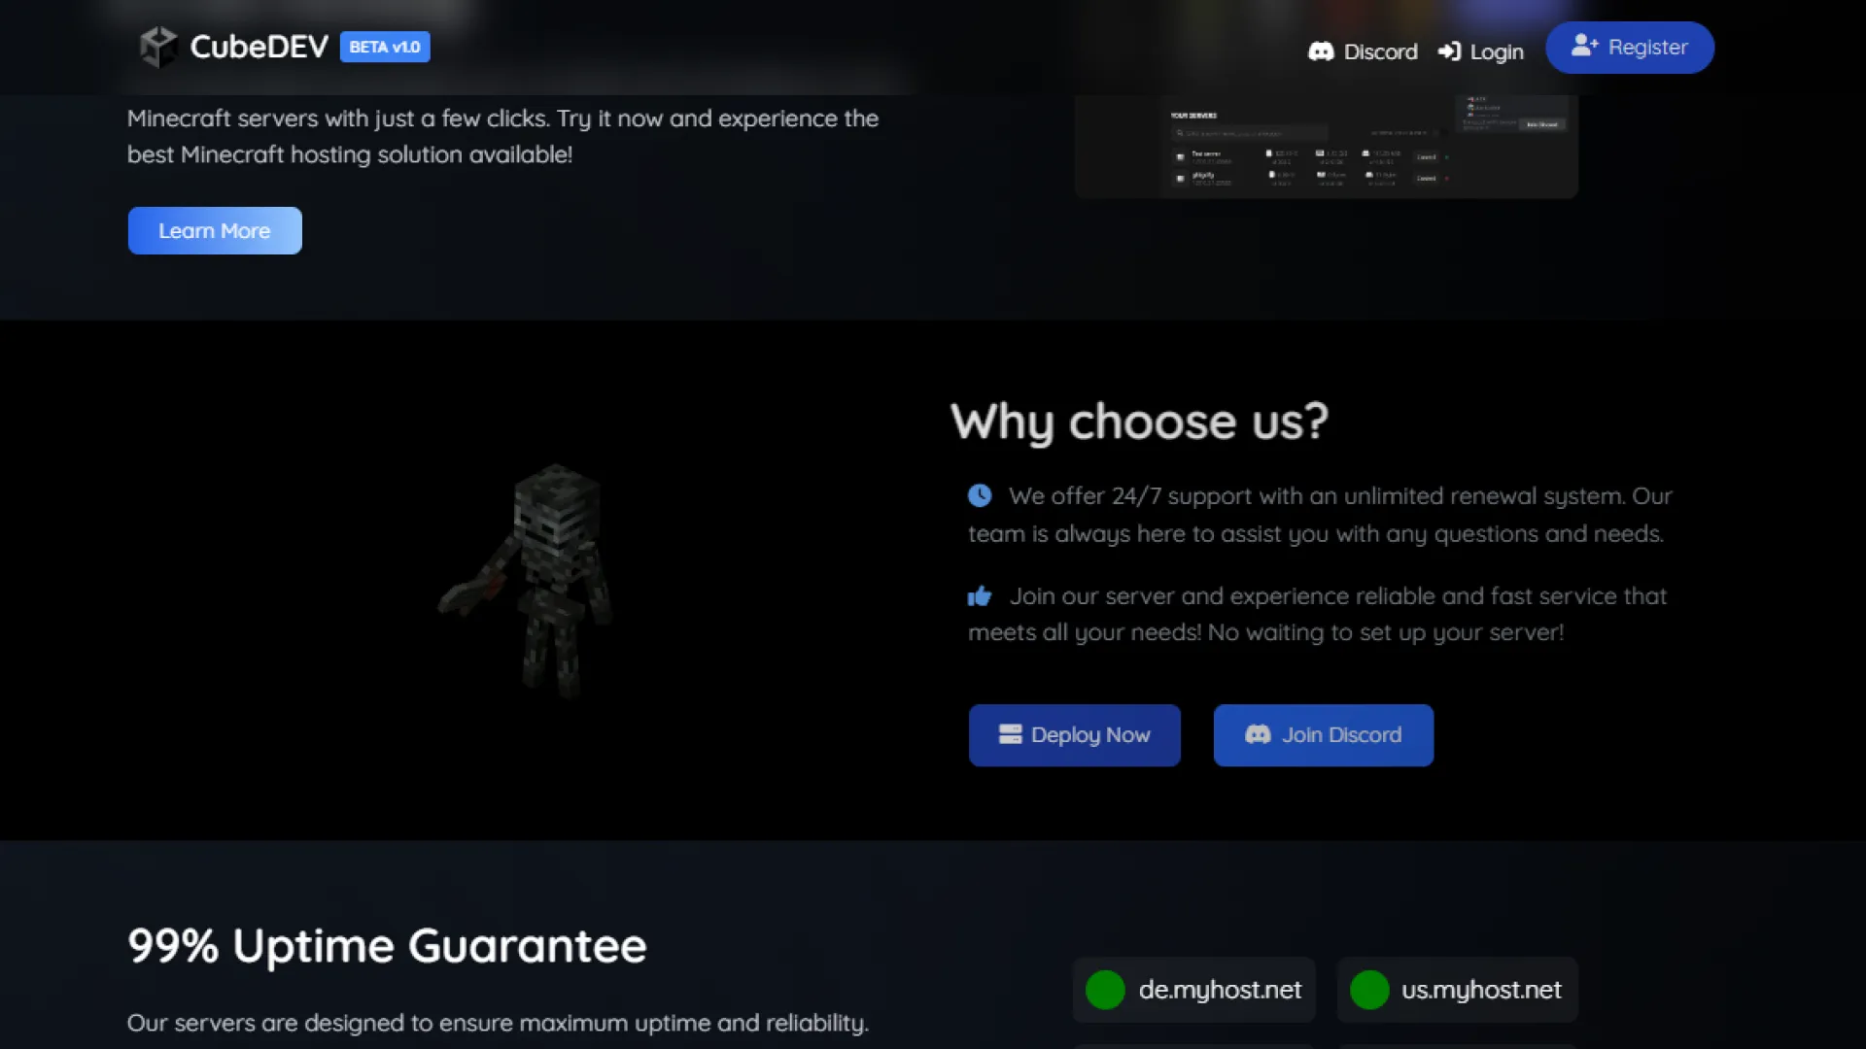Click the CubeDEV cube logo icon
Viewport: 1866px width, 1049px height.
157,47
